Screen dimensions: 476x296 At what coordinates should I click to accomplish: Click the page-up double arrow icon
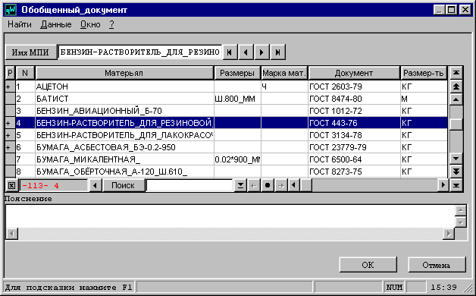pyautogui.click(x=456, y=87)
